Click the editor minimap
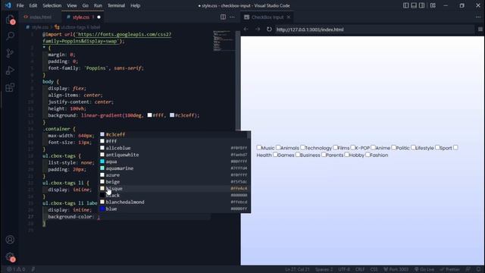 [x=224, y=41]
